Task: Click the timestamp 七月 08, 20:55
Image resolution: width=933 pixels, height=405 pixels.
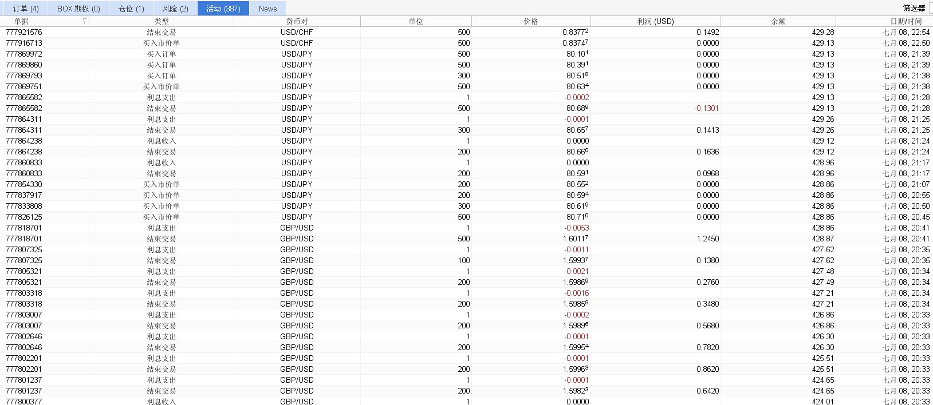Action: [x=906, y=196]
